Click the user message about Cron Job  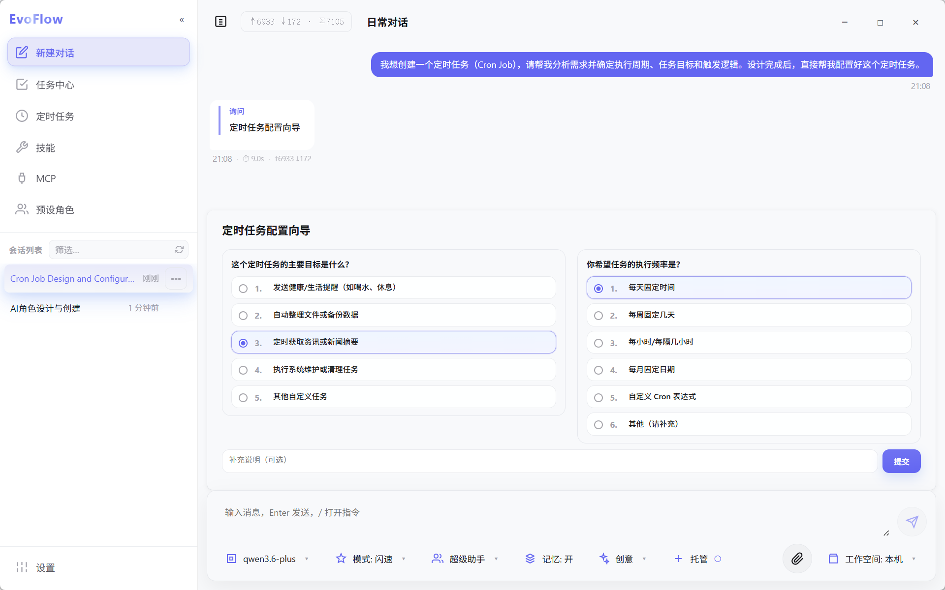(x=652, y=64)
